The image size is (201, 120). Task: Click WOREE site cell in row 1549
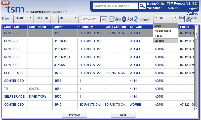pyautogui.click(x=140, y=105)
